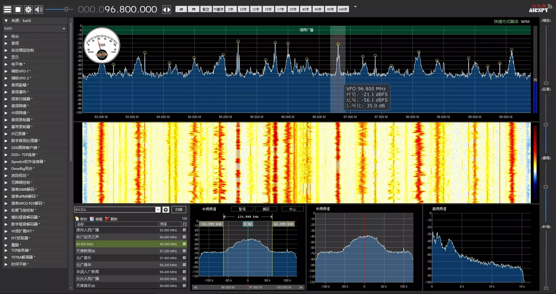This screenshot has width=556, height=294.
Task: Click the 新的 new-entry icon
Action: pyautogui.click(x=77, y=219)
